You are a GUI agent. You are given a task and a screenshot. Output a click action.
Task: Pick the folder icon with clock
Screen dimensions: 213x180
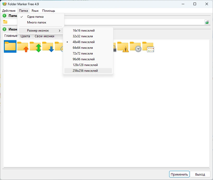pyautogui.click(x=136, y=47)
